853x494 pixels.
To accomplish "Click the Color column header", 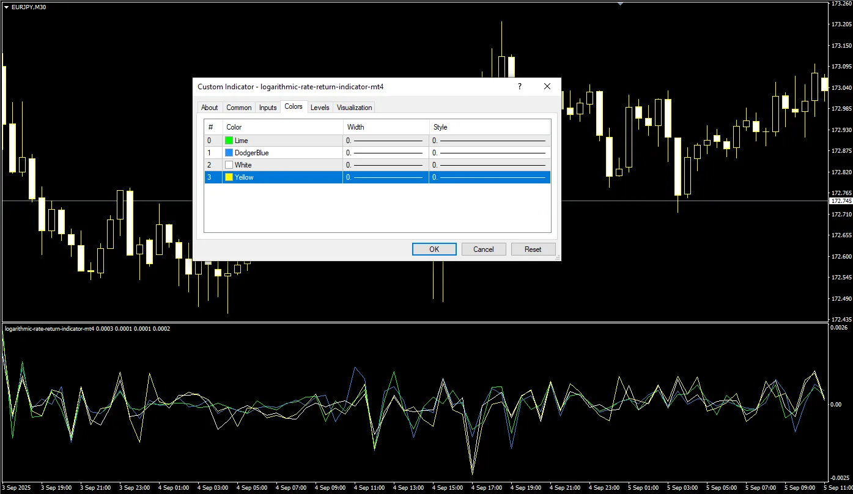I will point(282,127).
